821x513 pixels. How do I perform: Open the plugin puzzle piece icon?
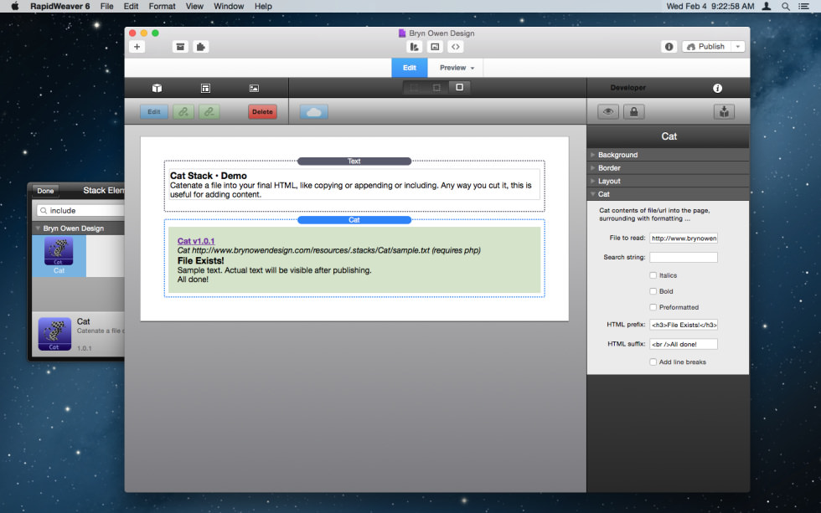pyautogui.click(x=201, y=47)
